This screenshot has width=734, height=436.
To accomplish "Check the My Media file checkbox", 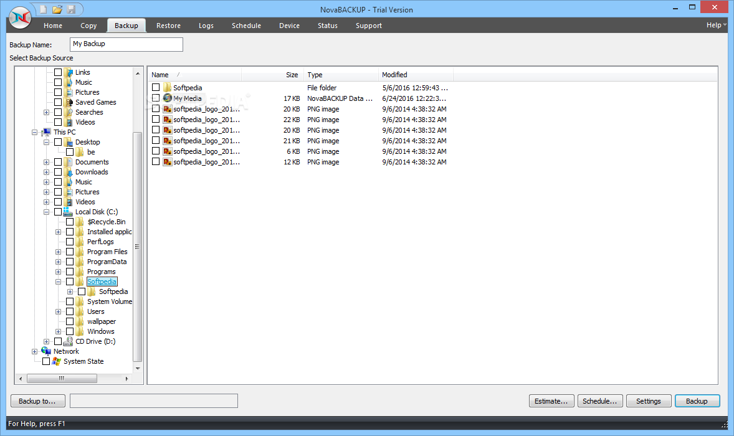I will [156, 98].
